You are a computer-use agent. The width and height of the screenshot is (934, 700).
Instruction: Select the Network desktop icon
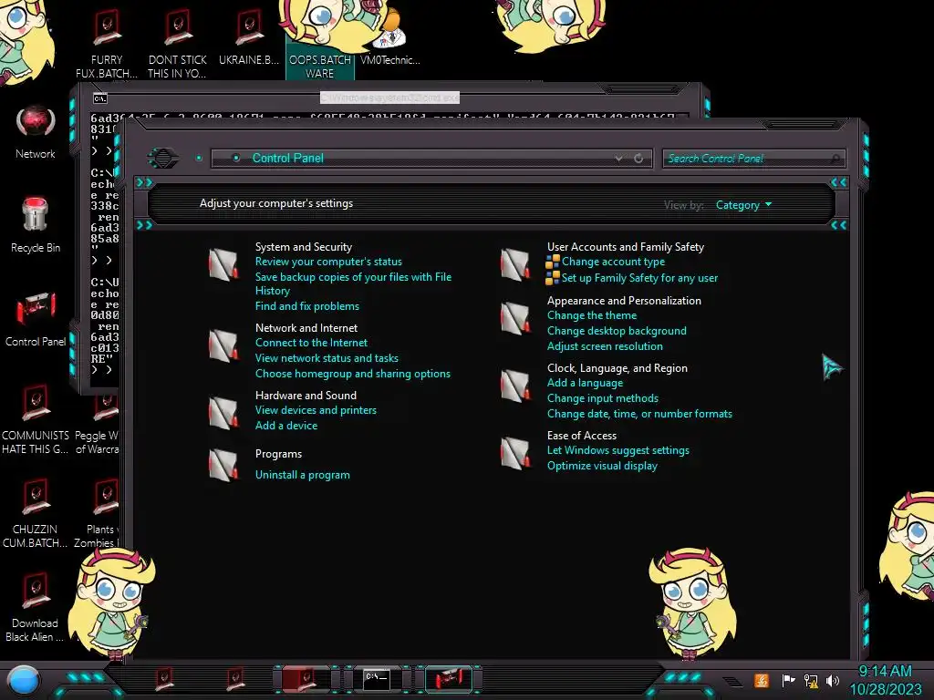click(36, 133)
